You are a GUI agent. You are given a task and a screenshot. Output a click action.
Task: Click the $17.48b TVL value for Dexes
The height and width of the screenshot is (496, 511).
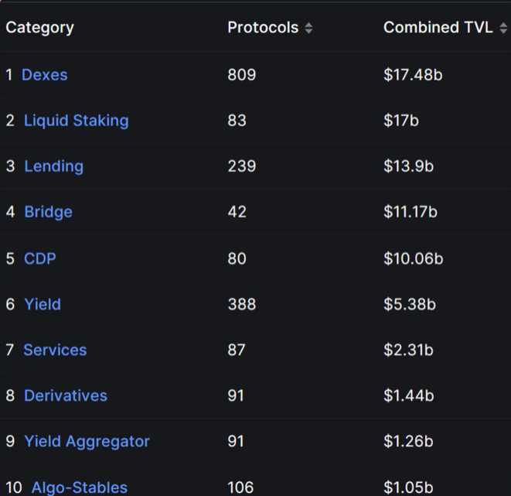pyautogui.click(x=413, y=75)
